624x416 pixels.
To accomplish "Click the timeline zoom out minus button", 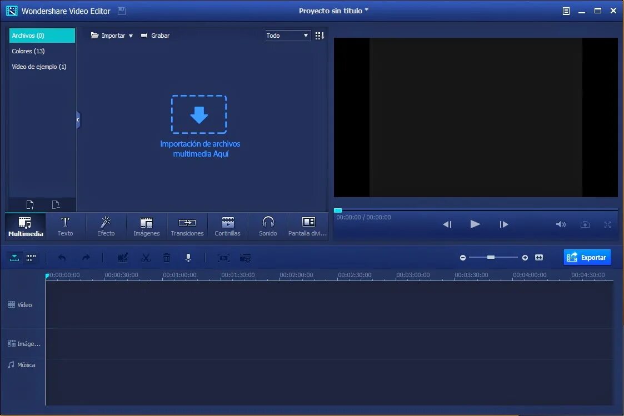I will click(x=463, y=258).
